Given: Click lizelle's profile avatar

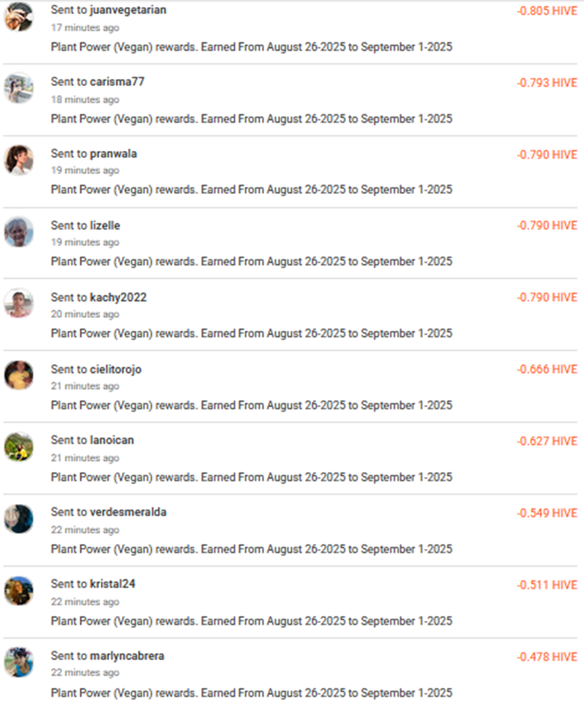Looking at the screenshot, I should point(18,231).
